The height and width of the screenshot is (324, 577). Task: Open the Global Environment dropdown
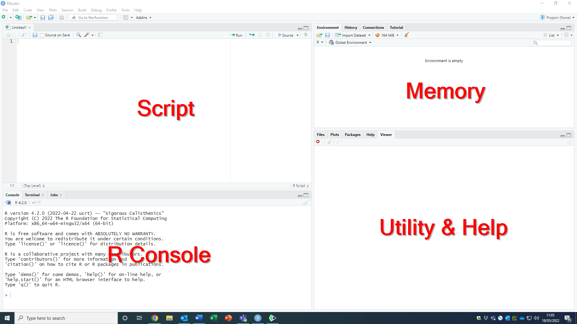click(350, 43)
